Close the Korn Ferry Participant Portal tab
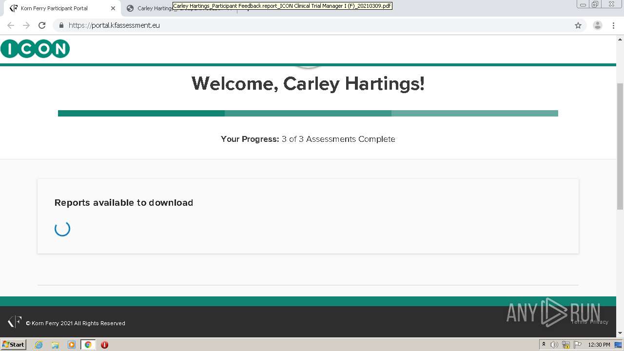Screen dimensions: 624x351 pyautogui.click(x=113, y=8)
